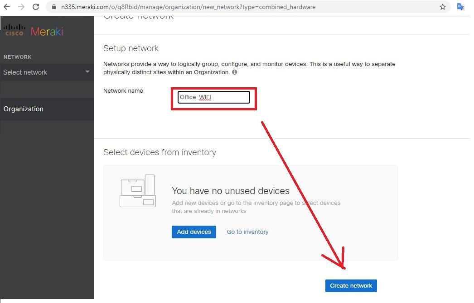Click the Setup network heading

pos(131,48)
